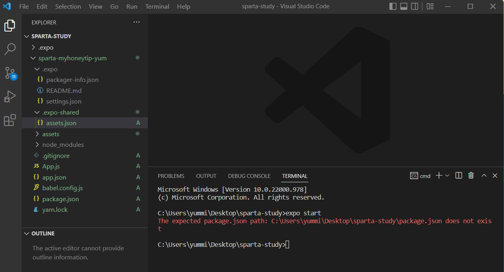Image resolution: width=504 pixels, height=272 pixels.
Task: Switch to the DEBUG CONSOLE tab
Action: [249, 176]
